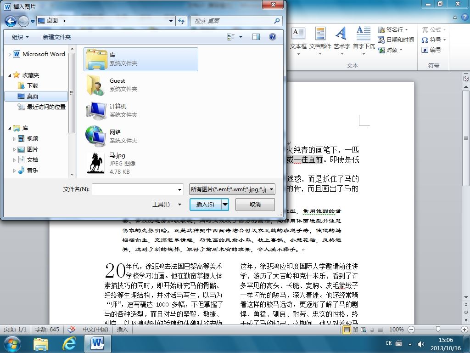Click 符号 symbol in ribbon
The height and width of the screenshot is (353, 470).
[x=433, y=40]
